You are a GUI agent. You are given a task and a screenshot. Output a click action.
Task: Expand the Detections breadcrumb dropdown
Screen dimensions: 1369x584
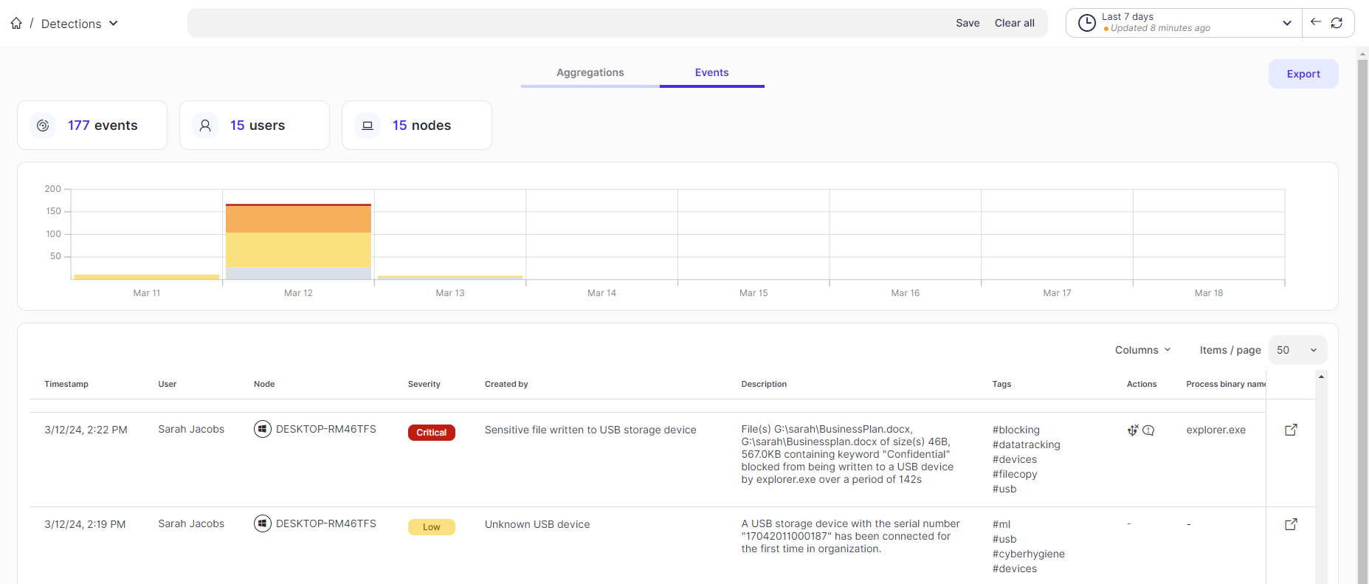(x=114, y=24)
